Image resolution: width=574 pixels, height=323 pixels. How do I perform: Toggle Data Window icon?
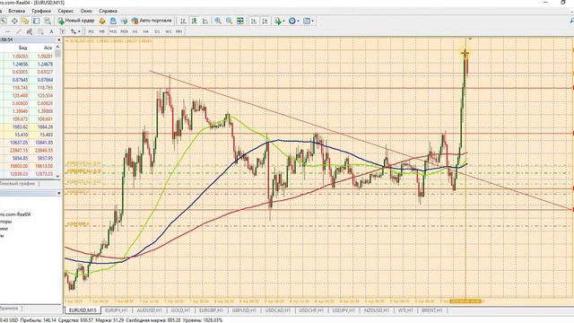pyautogui.click(x=14, y=21)
